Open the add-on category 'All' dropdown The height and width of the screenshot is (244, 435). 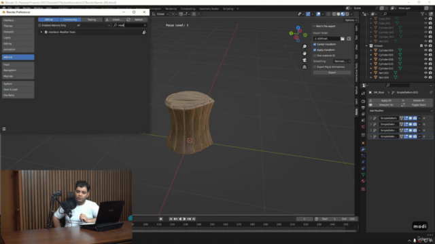click(x=93, y=26)
